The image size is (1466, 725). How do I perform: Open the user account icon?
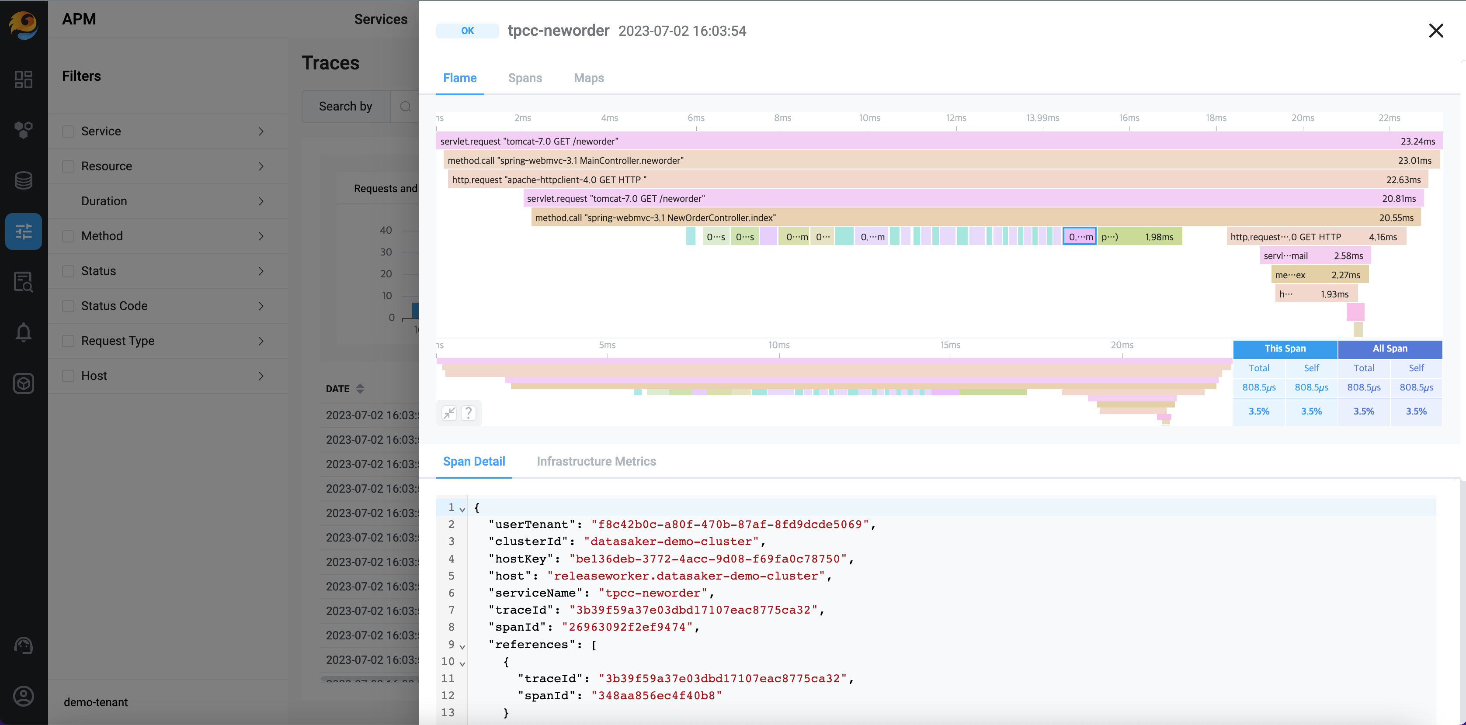tap(23, 696)
